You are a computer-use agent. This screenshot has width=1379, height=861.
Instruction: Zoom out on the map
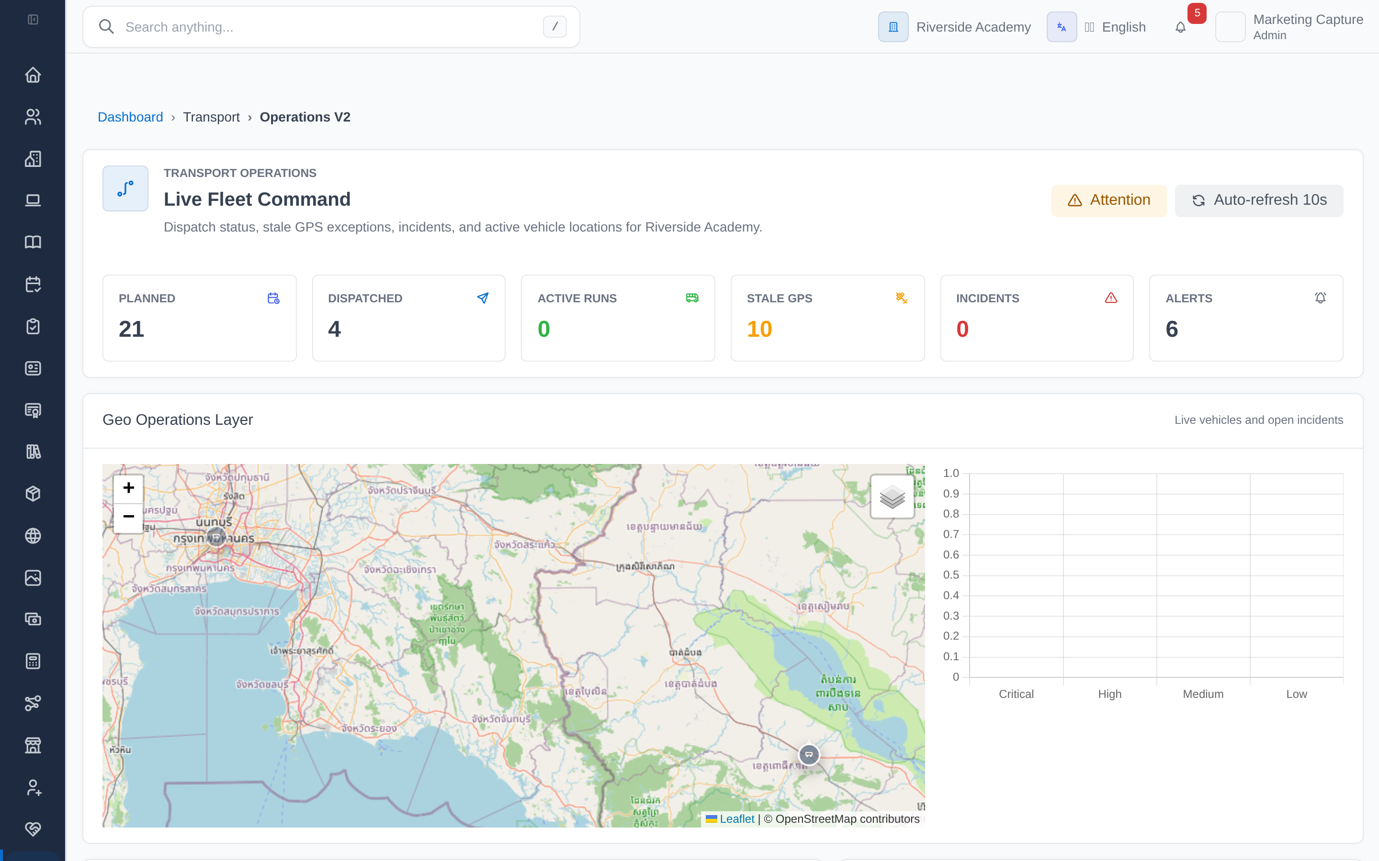[x=128, y=518]
